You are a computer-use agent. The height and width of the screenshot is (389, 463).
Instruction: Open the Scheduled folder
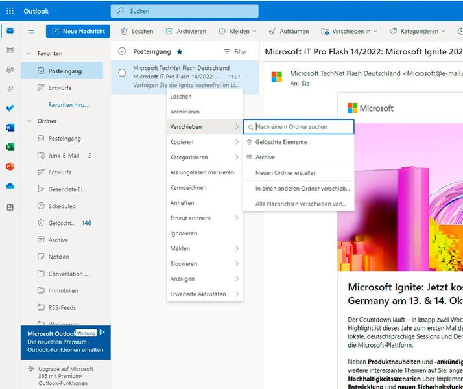tap(62, 206)
